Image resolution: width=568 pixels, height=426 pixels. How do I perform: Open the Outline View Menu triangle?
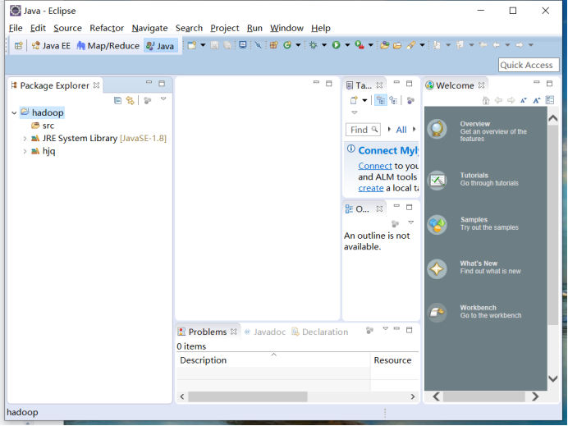[x=410, y=222]
